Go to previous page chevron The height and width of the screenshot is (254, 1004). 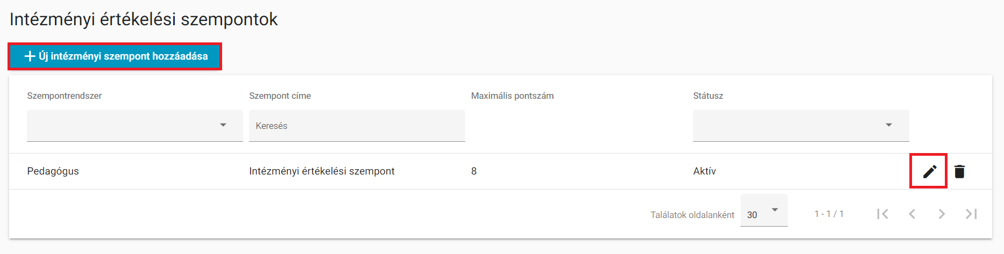(x=912, y=214)
